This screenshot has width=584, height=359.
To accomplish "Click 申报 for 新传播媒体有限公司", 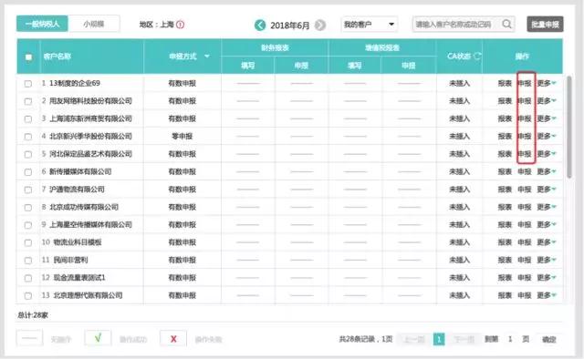I will [525, 171].
